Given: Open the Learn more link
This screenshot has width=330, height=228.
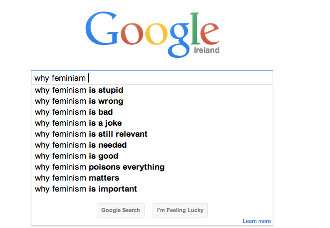Looking at the screenshot, I should click(x=257, y=221).
